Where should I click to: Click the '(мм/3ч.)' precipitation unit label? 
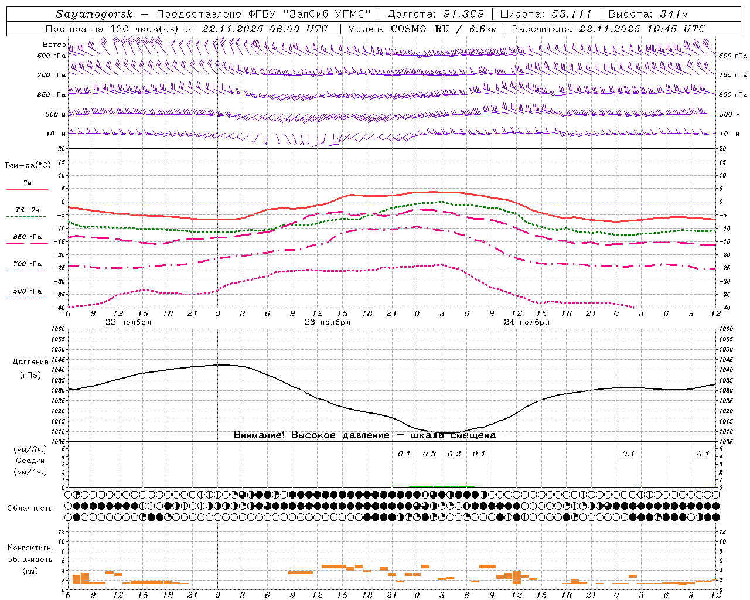(30, 449)
